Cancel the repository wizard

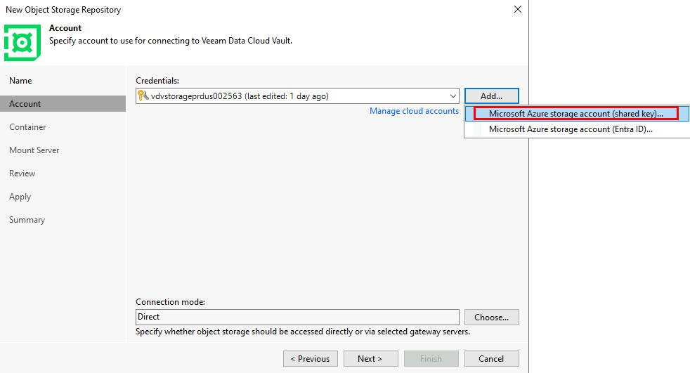492,358
